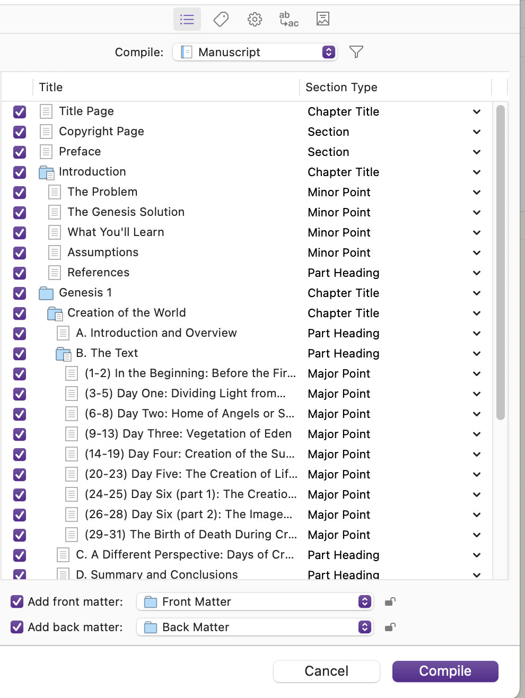Open the Manuscript compile group dropdown
The image size is (525, 698).
pos(255,52)
